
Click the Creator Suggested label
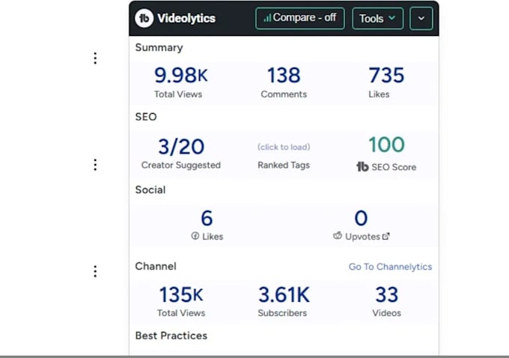181,165
